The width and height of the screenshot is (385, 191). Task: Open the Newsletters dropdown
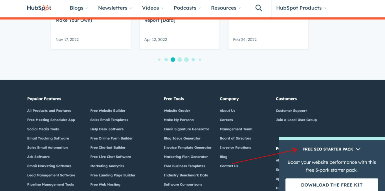115,8
